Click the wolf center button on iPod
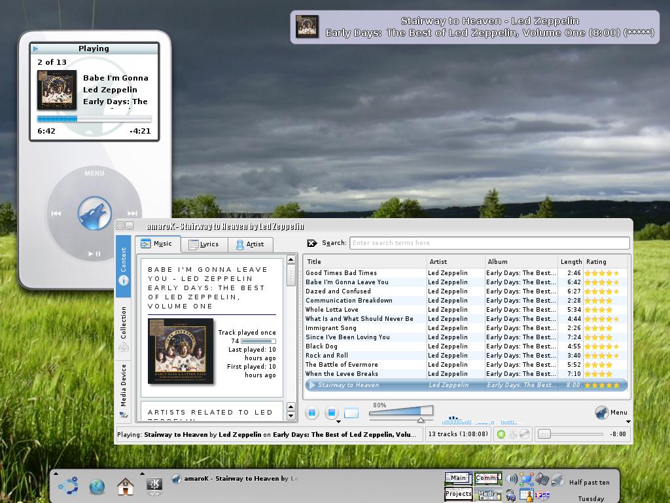670x503 pixels. 94,213
